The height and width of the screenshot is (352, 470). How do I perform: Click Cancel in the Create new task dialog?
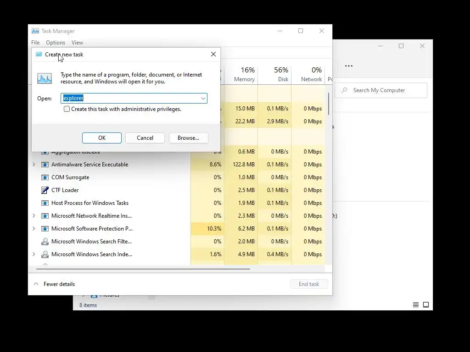coord(145,138)
